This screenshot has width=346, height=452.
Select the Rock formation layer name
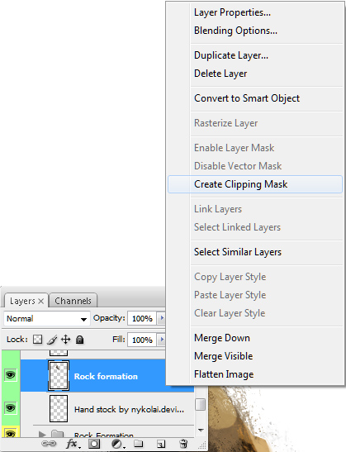(x=106, y=377)
